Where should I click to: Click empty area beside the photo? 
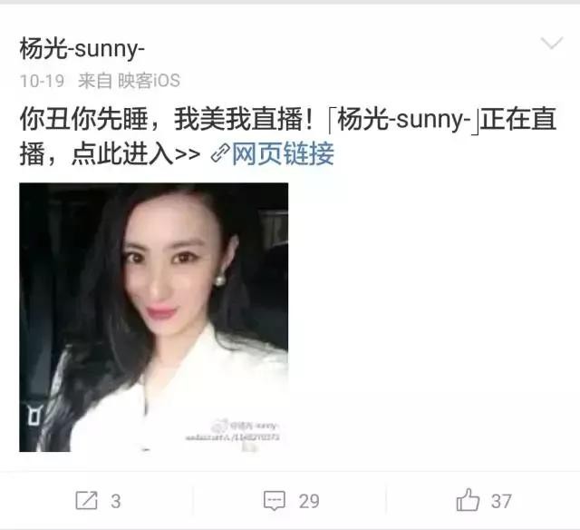click(433, 317)
